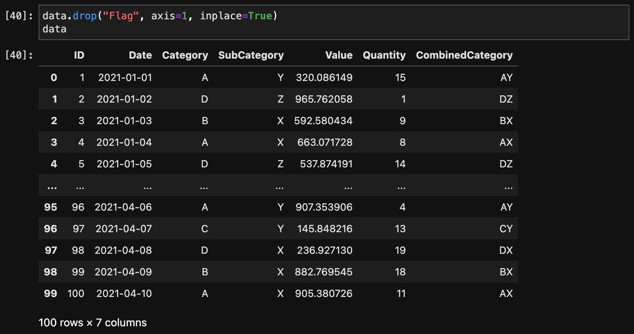Select date cell 2021-04-09
Viewport: 634px width, 334px height.
tap(123, 272)
